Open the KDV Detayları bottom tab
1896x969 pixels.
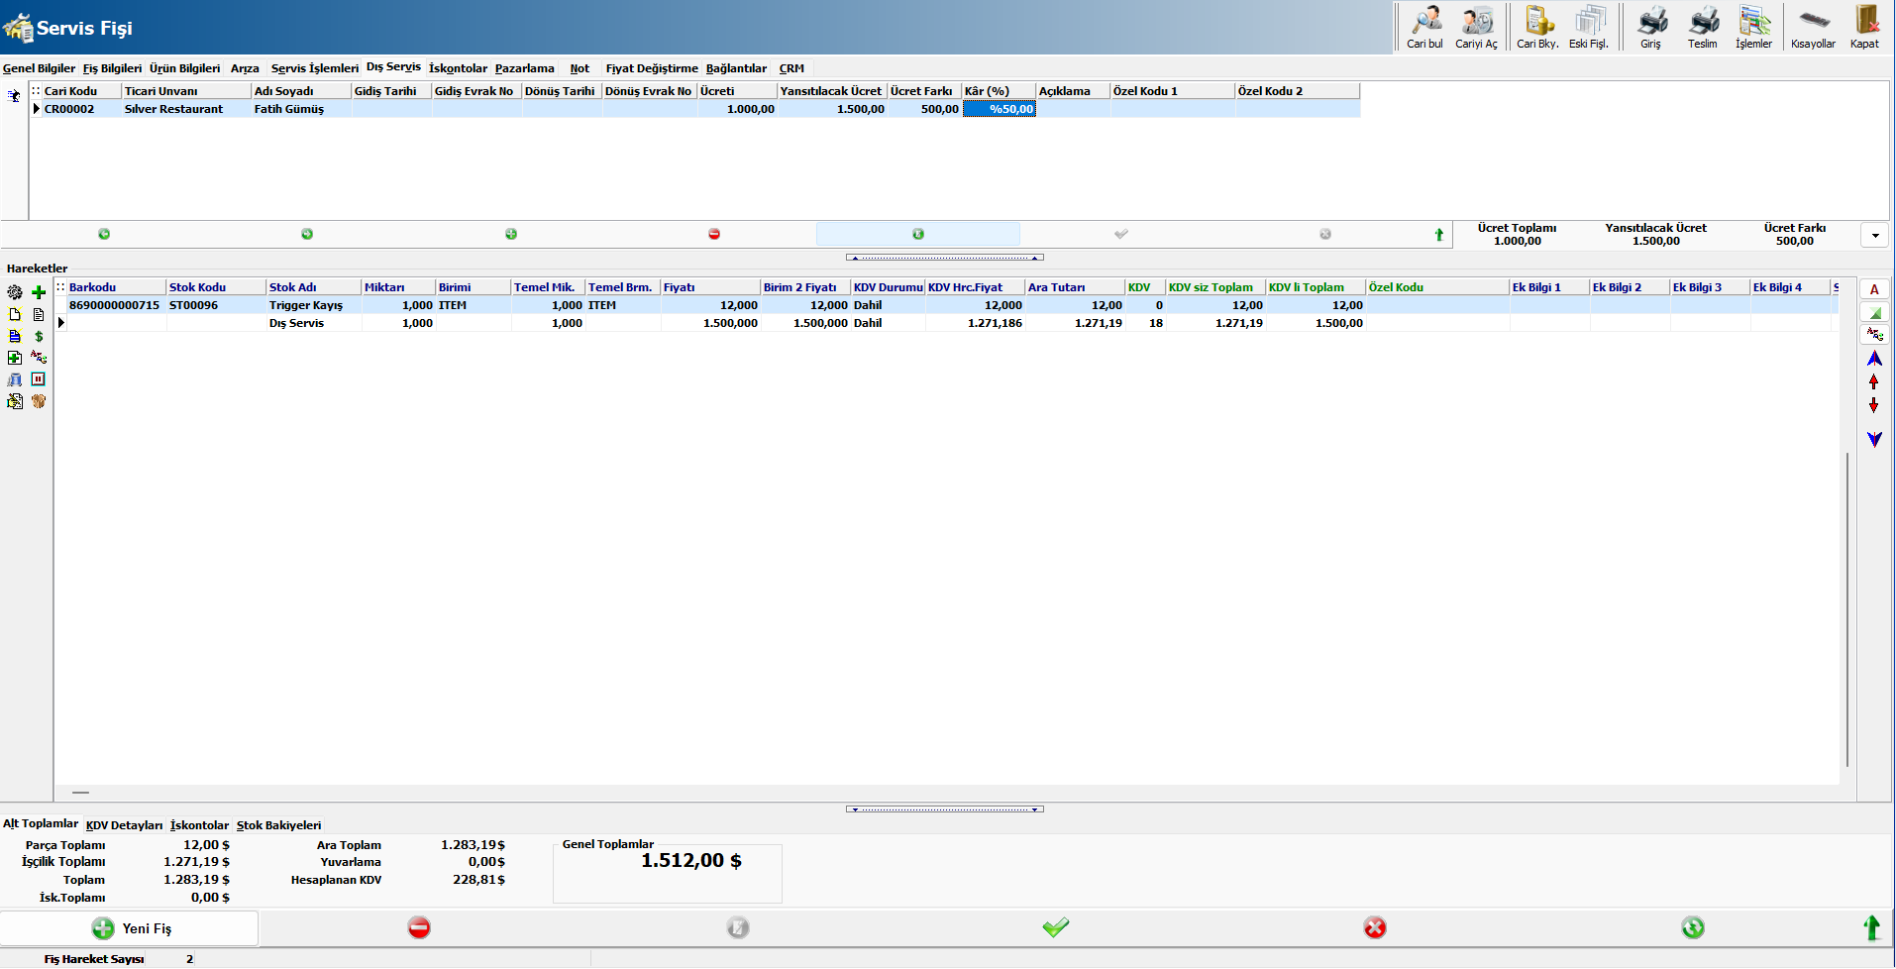tap(124, 825)
